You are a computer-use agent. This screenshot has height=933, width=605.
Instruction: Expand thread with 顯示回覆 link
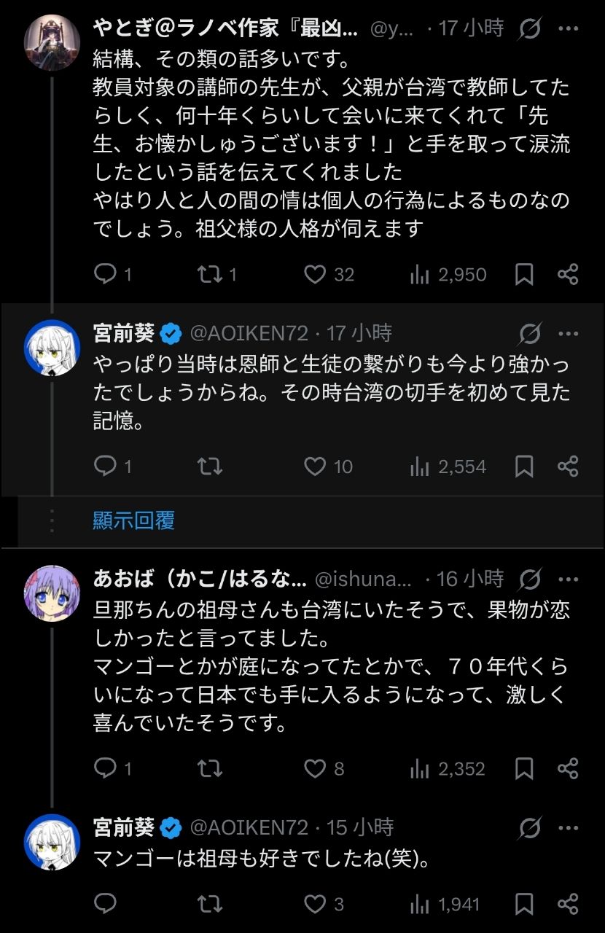point(133,520)
